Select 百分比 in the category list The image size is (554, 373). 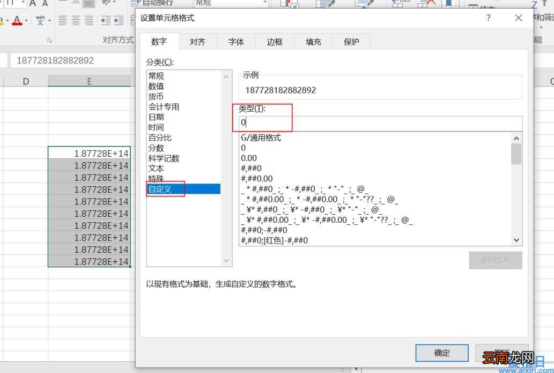pyautogui.click(x=160, y=137)
